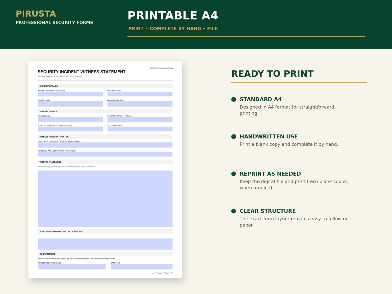Click 'Witness Account & Incident Supporting Record' subtitle
Screen dimensions: 392x294
pos(60,77)
